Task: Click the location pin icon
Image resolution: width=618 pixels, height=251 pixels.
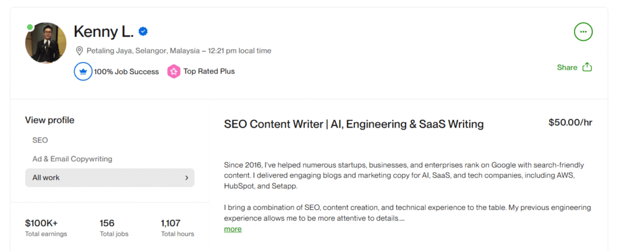Action: click(x=79, y=51)
